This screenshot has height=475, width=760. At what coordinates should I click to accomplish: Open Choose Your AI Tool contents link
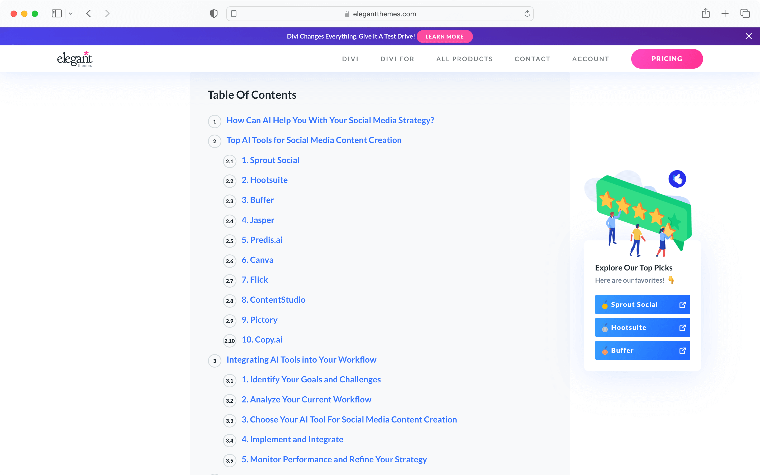349,420
